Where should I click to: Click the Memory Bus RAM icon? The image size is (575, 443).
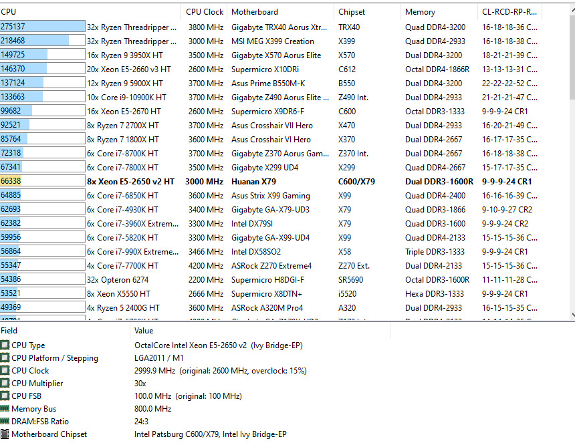coord(5,409)
